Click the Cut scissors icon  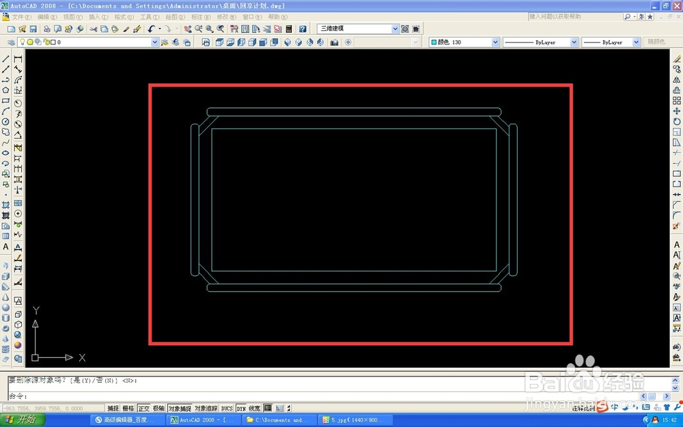(93, 29)
